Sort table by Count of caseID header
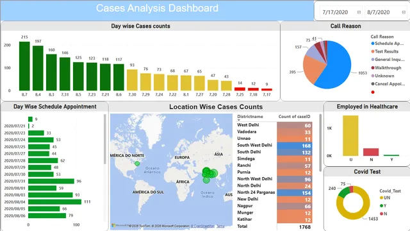Screen dimensions: 410x231 click(x=294, y=117)
